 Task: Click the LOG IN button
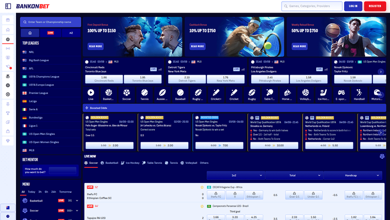tap(353, 6)
